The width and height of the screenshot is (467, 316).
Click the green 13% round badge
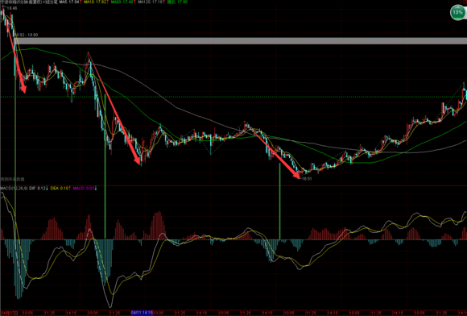457,13
